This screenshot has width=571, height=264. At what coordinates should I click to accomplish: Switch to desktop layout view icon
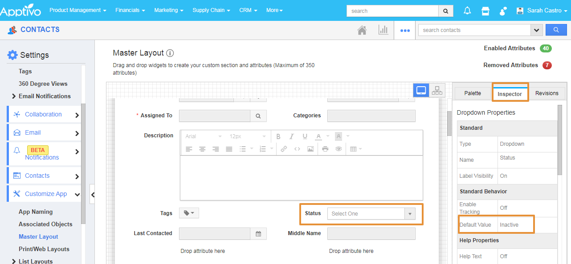pyautogui.click(x=421, y=91)
